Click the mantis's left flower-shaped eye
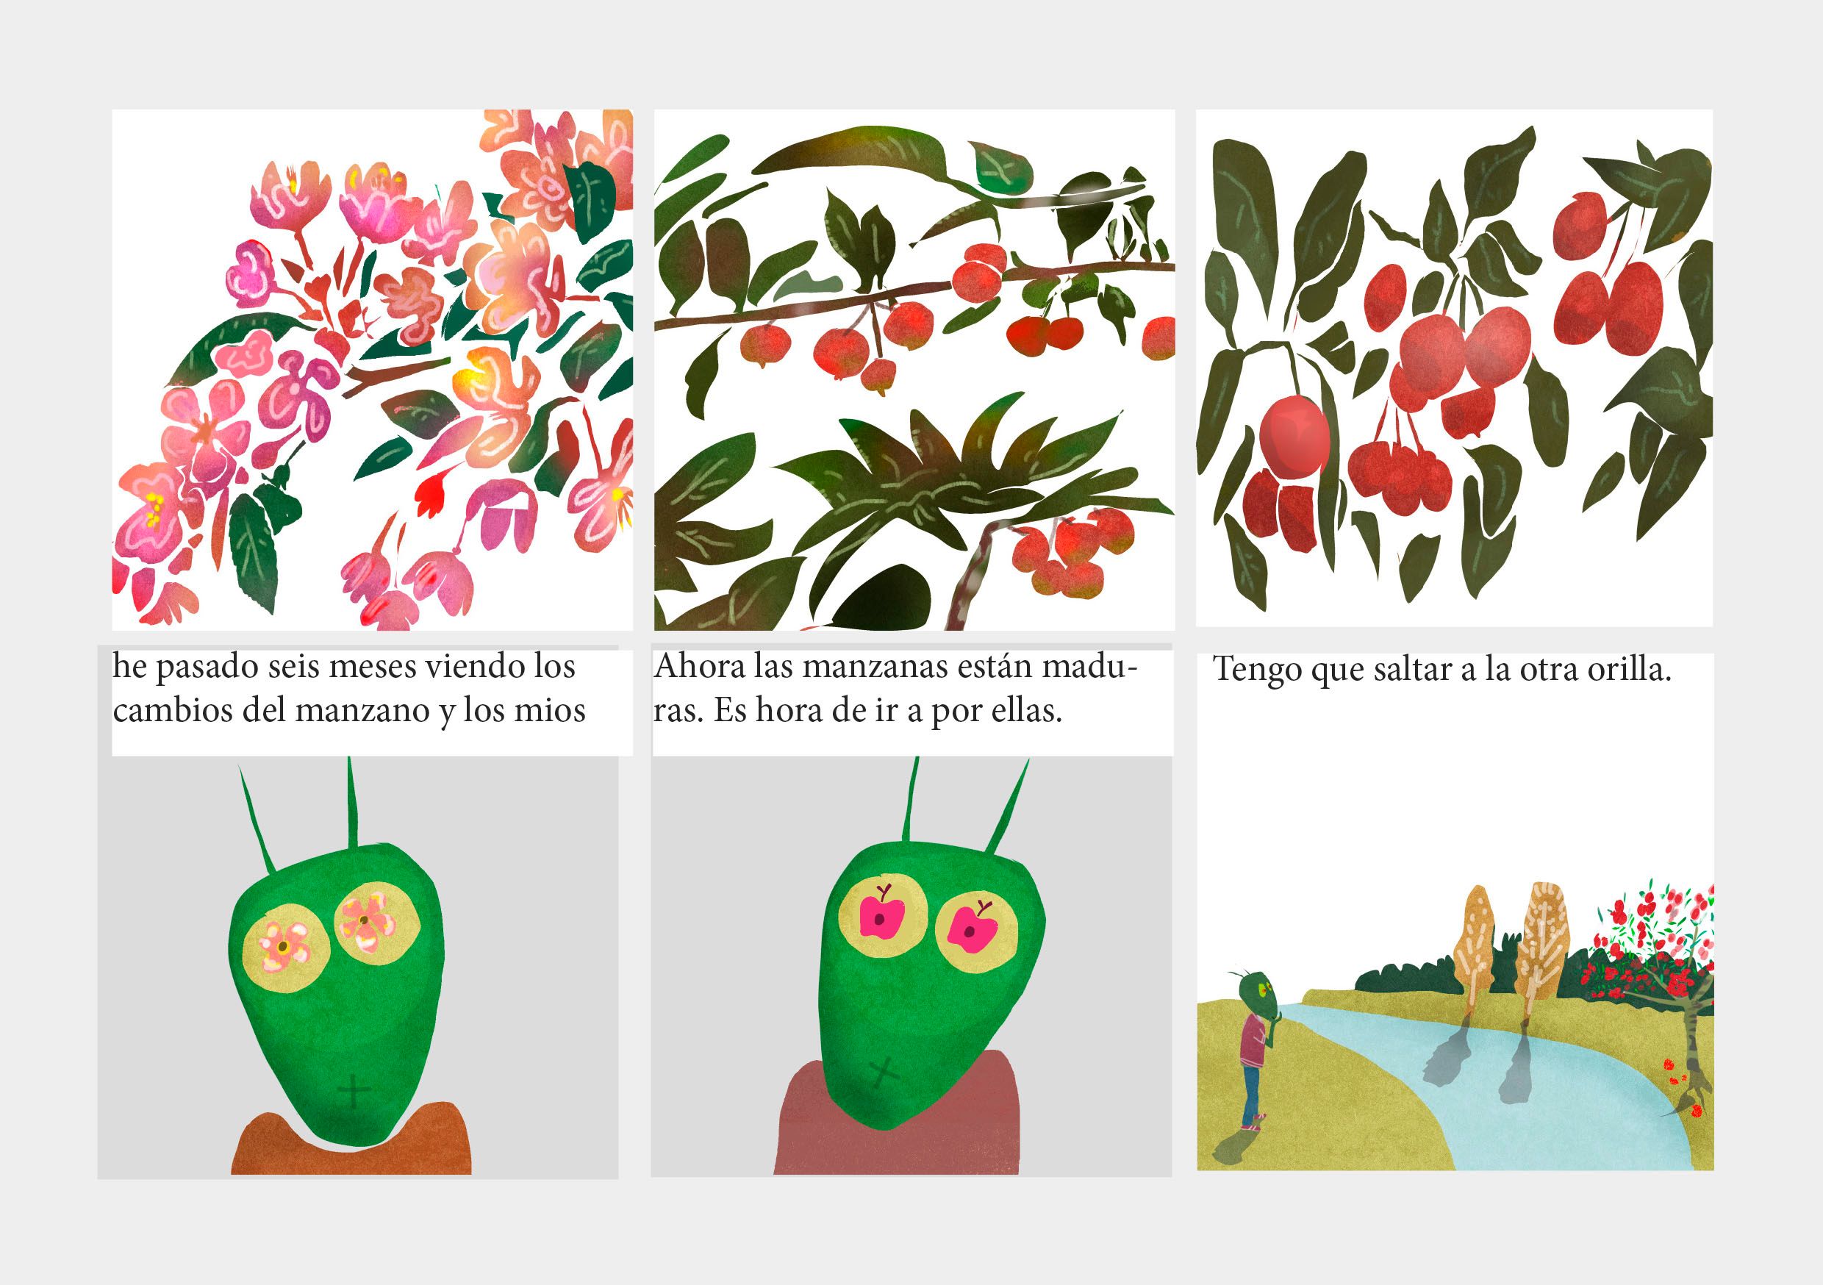This screenshot has width=1823, height=1285. (285, 947)
